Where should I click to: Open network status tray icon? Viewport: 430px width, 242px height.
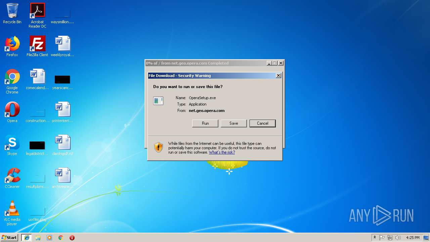[390, 238]
